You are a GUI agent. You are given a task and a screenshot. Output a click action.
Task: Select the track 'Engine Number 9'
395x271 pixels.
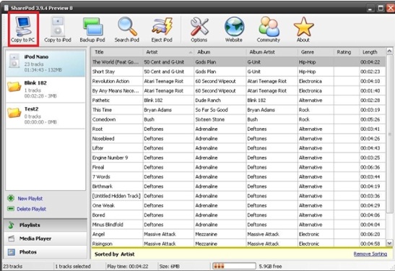(238, 158)
